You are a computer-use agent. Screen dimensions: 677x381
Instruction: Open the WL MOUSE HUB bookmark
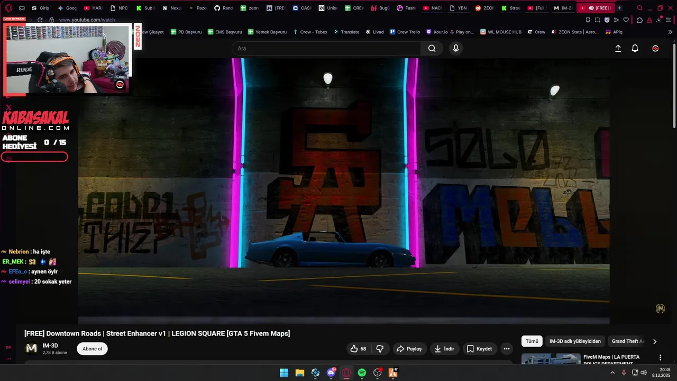click(x=500, y=32)
